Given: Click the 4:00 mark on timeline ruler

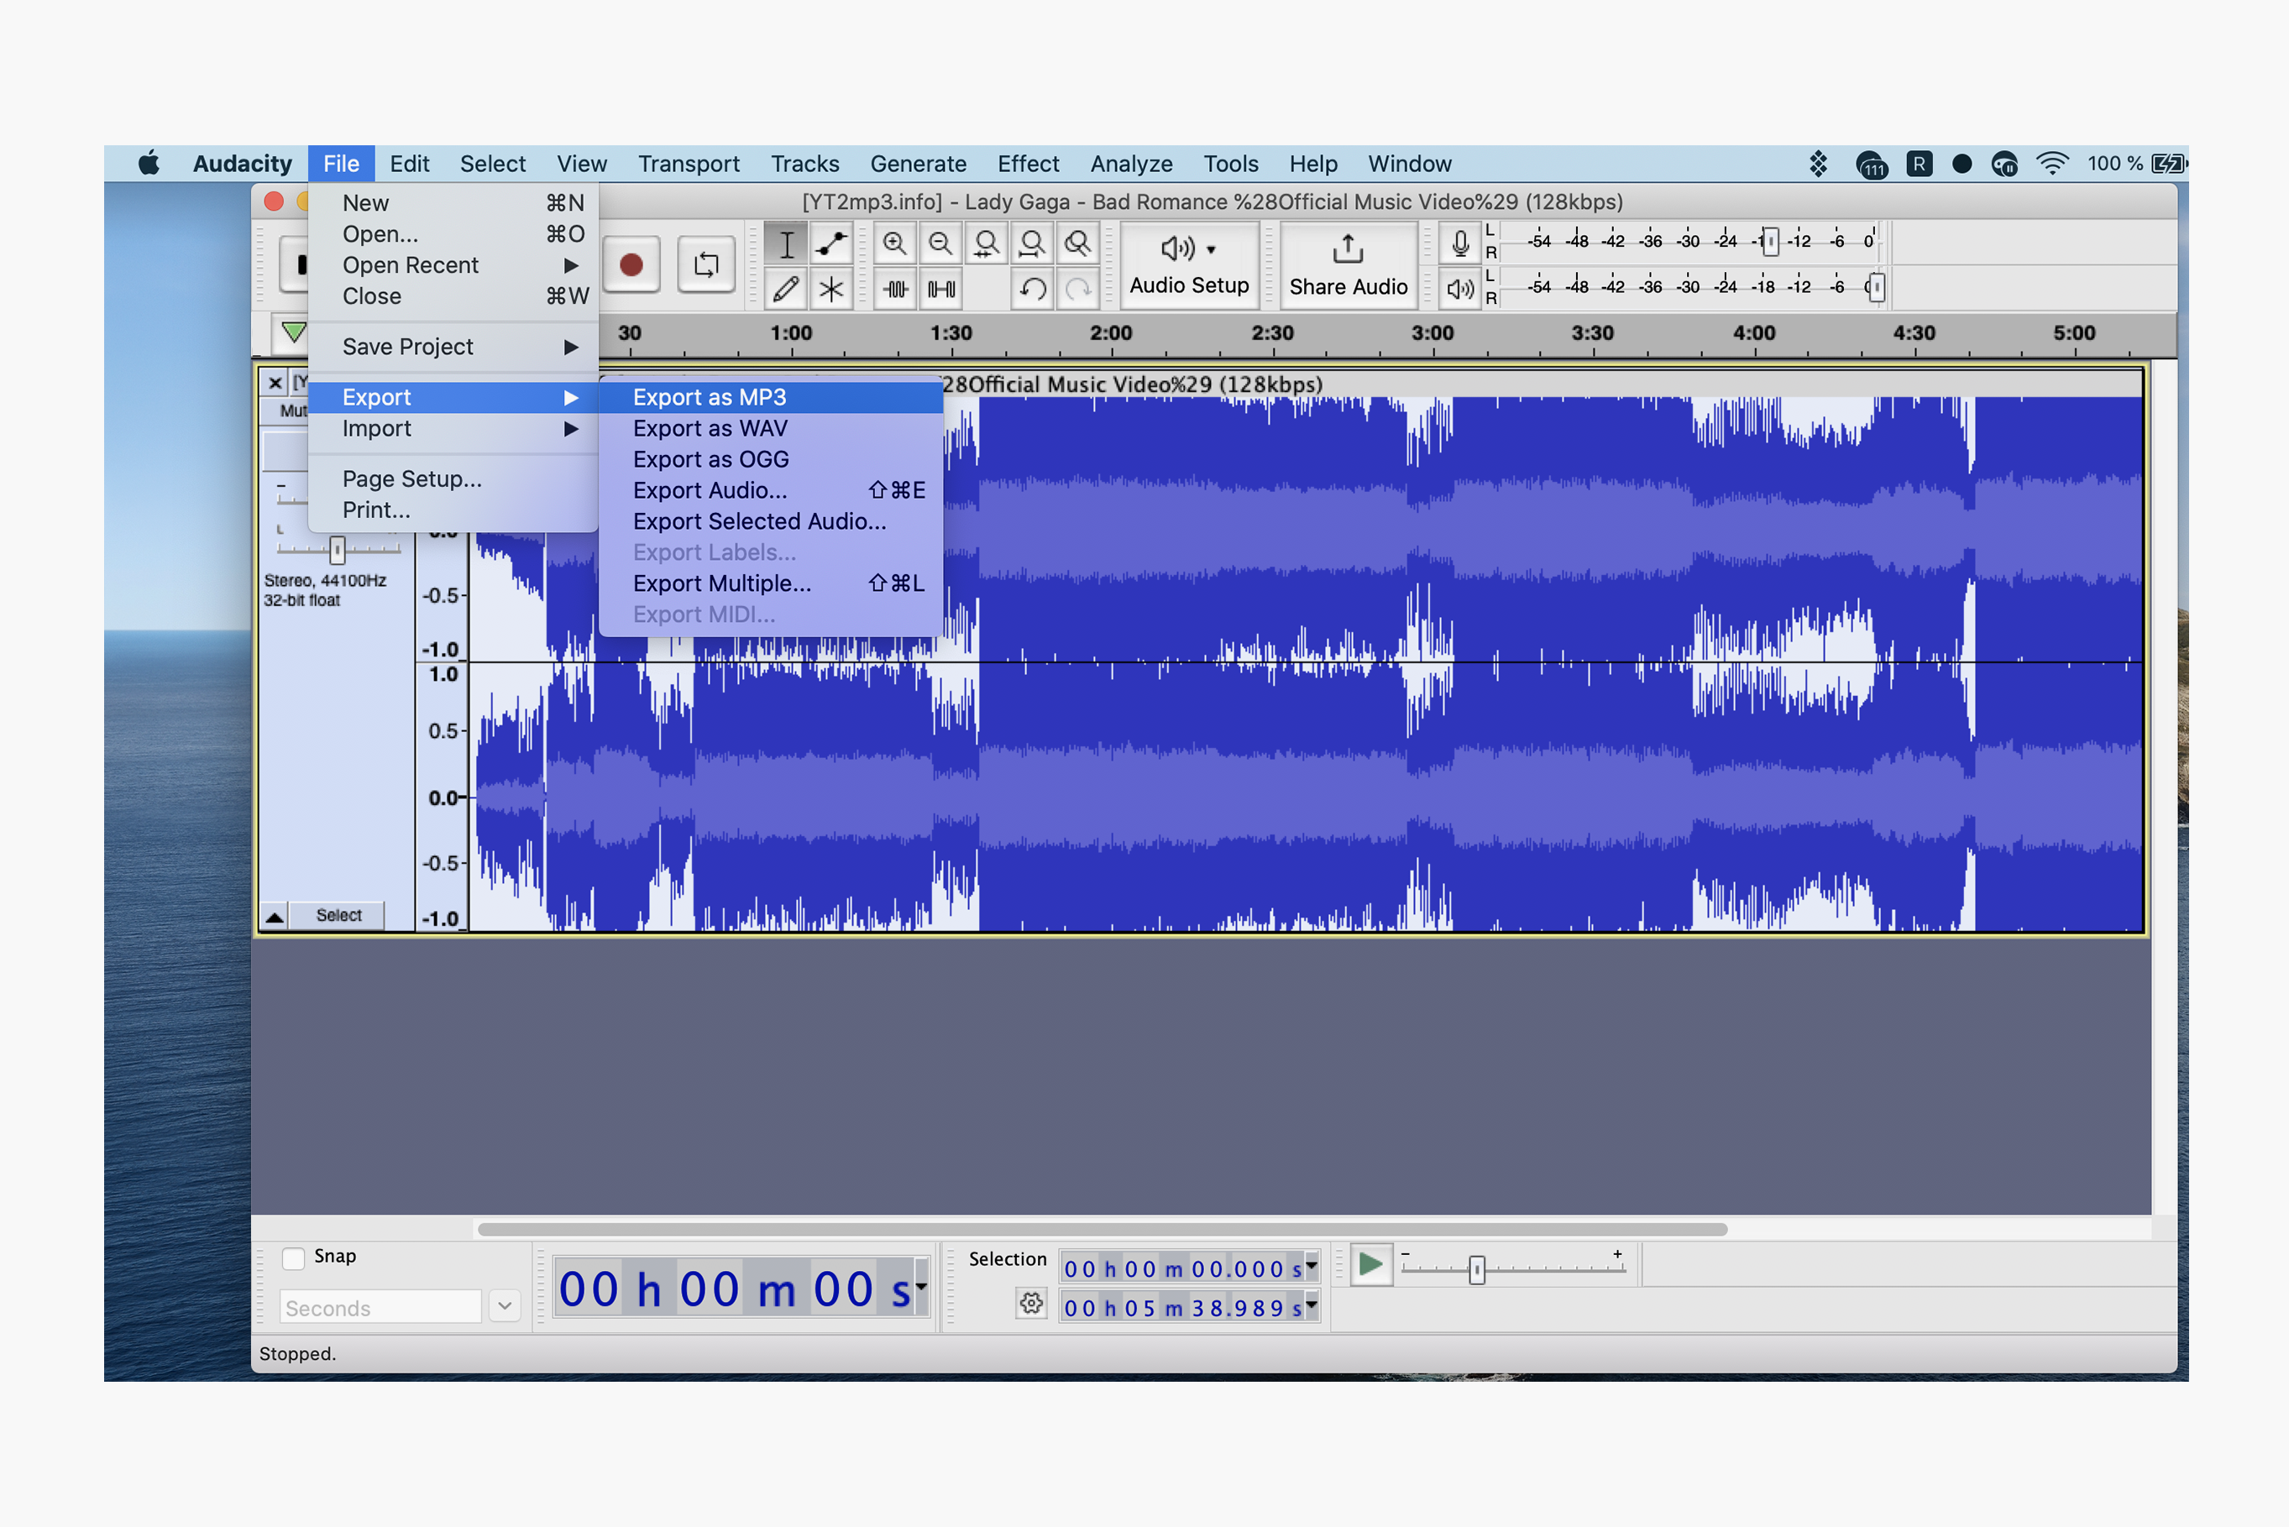Looking at the screenshot, I should pyautogui.click(x=1753, y=333).
